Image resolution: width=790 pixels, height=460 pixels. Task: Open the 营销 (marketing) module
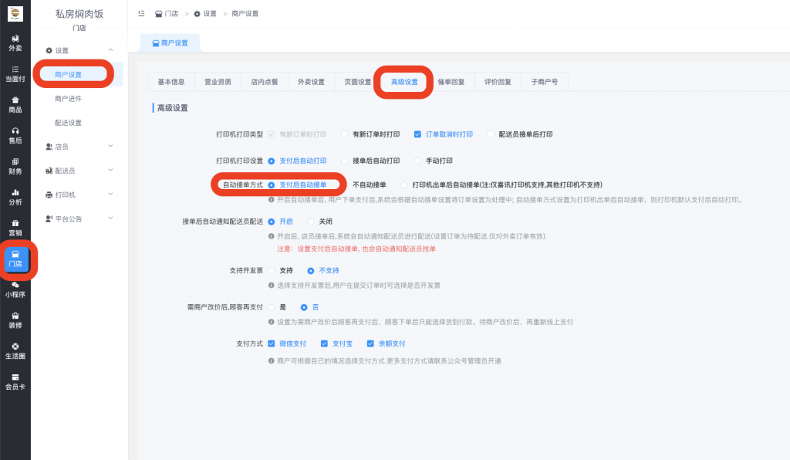tap(15, 228)
